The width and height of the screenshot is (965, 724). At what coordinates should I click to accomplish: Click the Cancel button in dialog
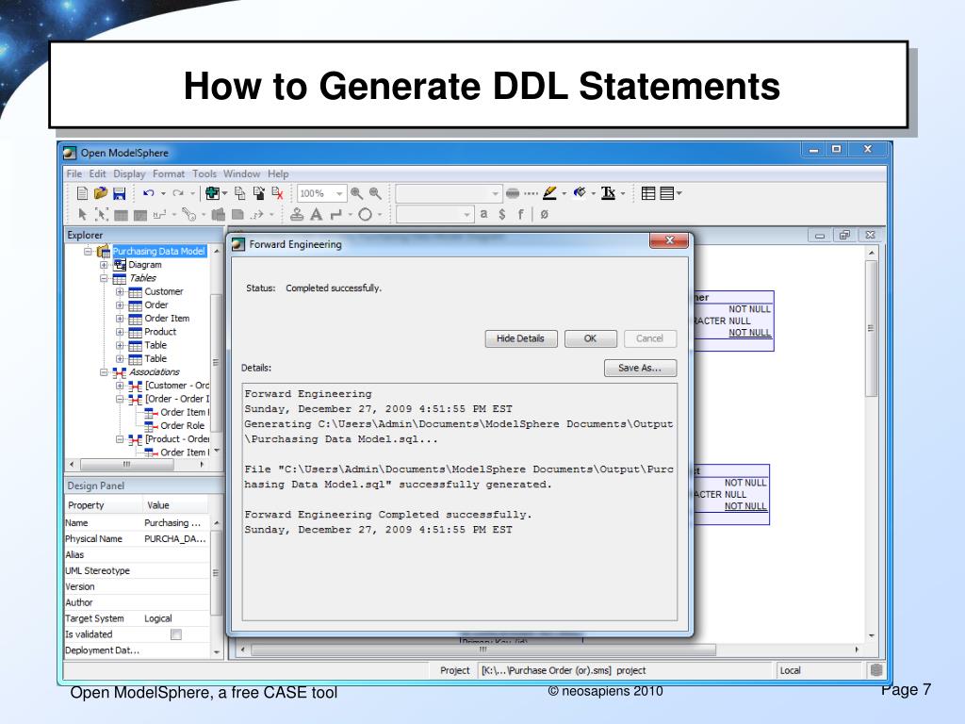pos(650,338)
